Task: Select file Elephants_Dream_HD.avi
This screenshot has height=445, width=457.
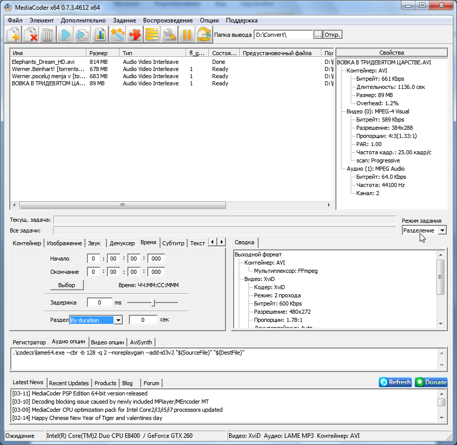Action: (43, 62)
